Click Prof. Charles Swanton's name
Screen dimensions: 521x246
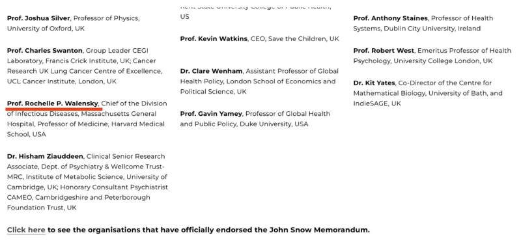(44, 51)
